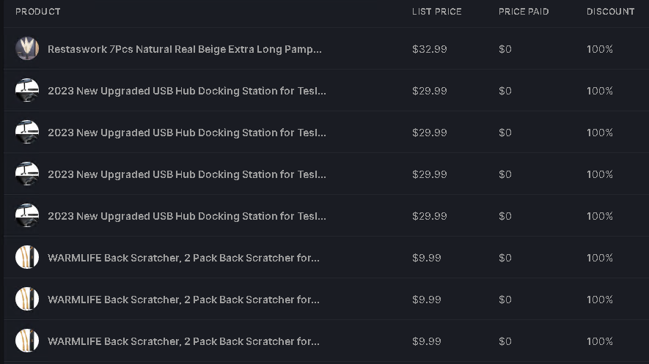This screenshot has width=649, height=364.
Task: Select the $0 price paid in the Restaswork row
Action: coord(505,49)
